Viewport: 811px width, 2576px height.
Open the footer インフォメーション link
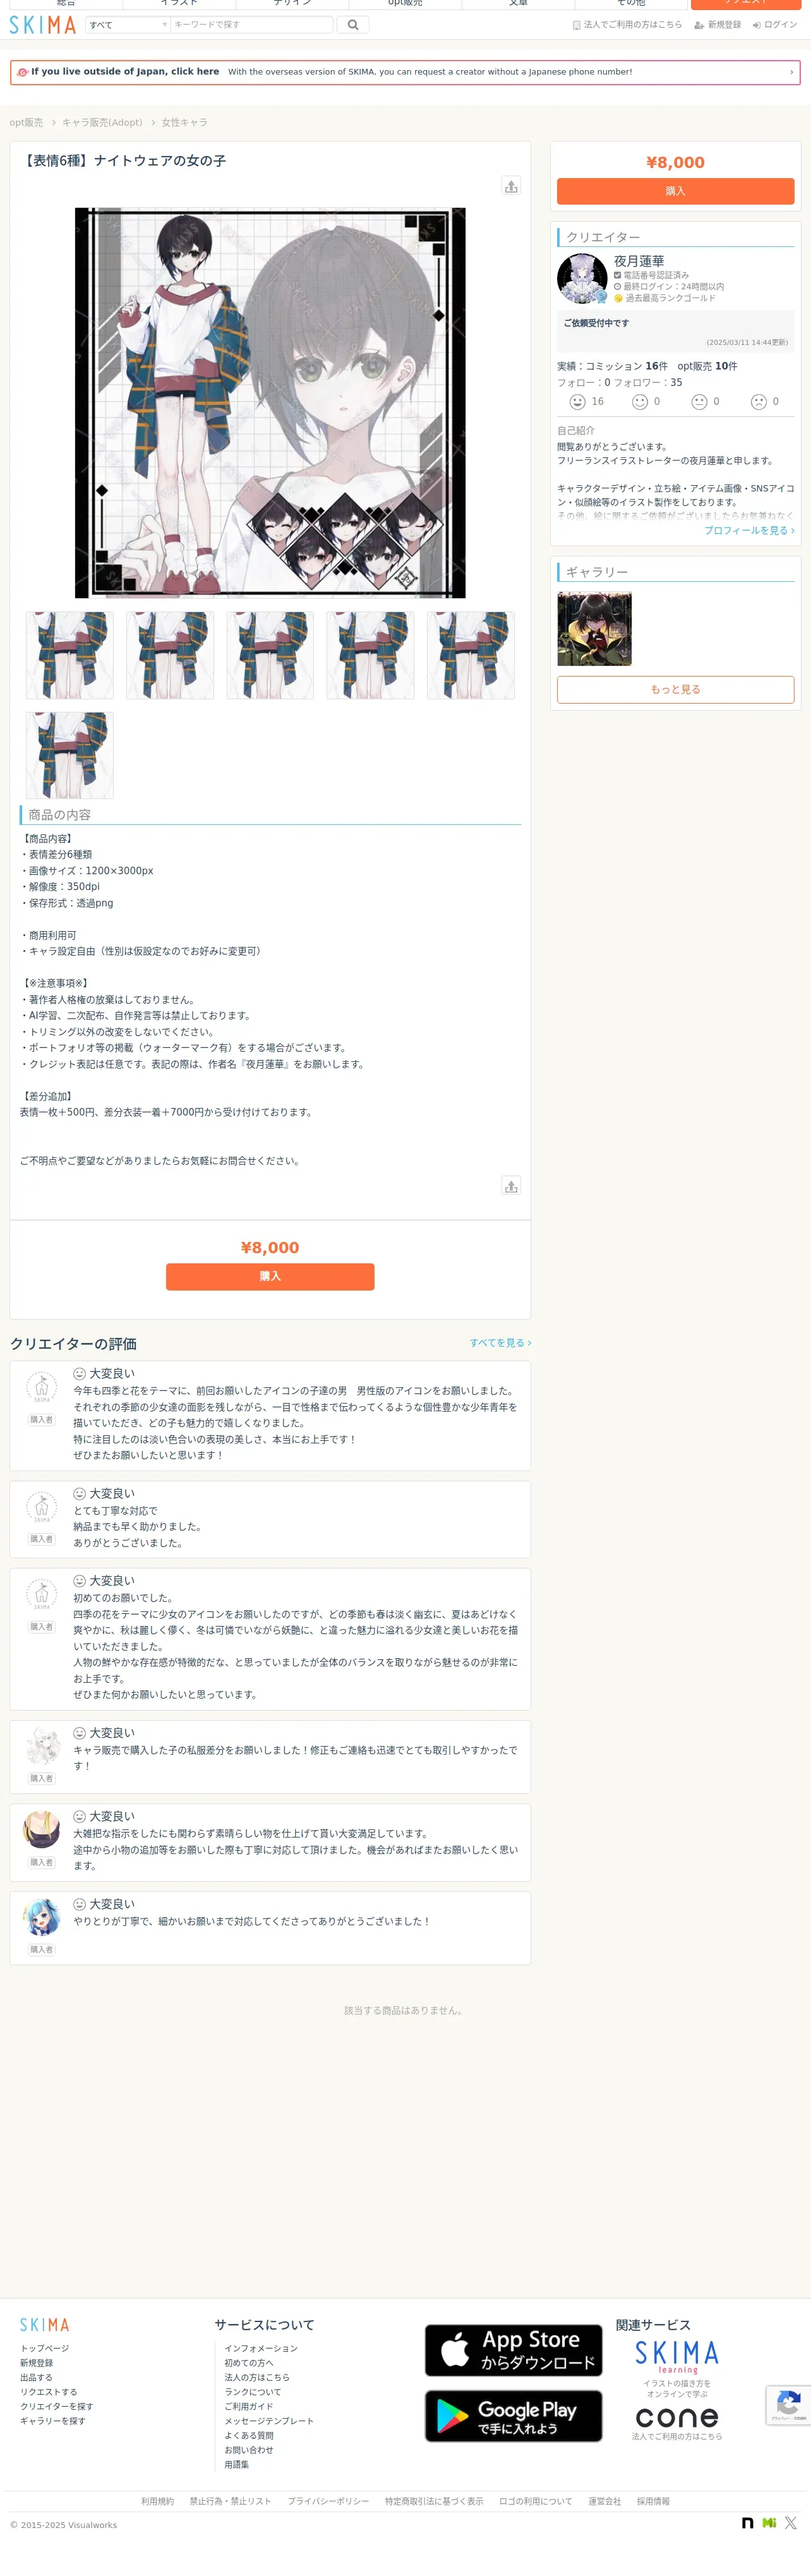point(261,2349)
